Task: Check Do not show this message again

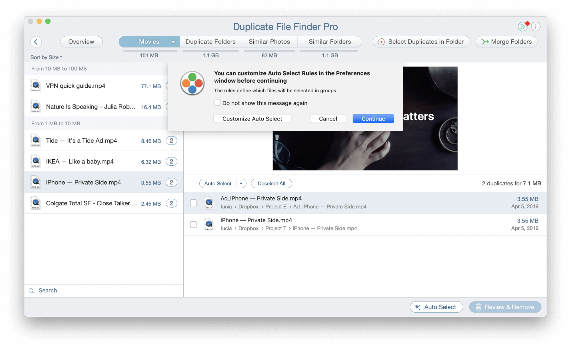Action: click(x=218, y=103)
